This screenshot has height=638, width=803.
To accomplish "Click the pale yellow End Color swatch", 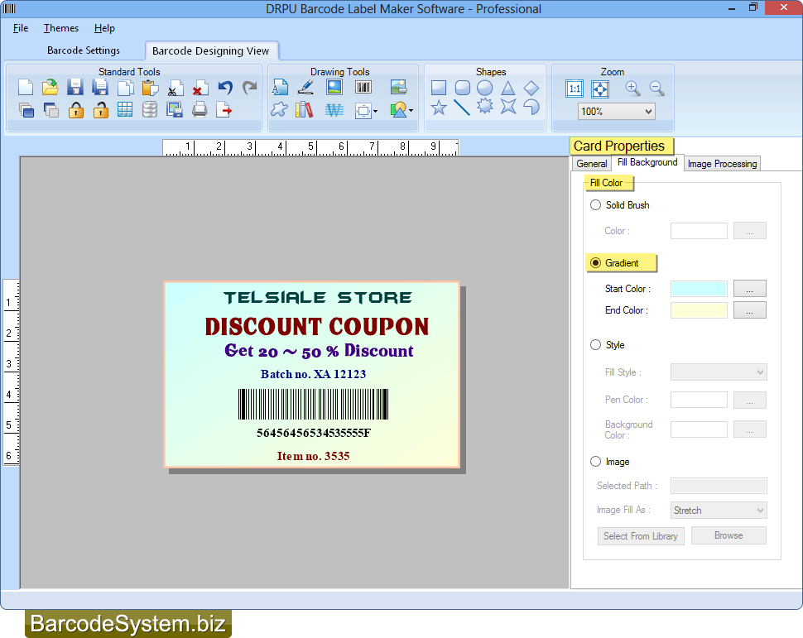I will coord(699,310).
